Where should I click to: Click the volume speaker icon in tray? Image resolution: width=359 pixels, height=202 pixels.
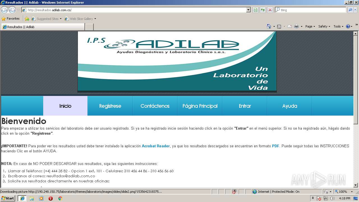(x=332, y=198)
